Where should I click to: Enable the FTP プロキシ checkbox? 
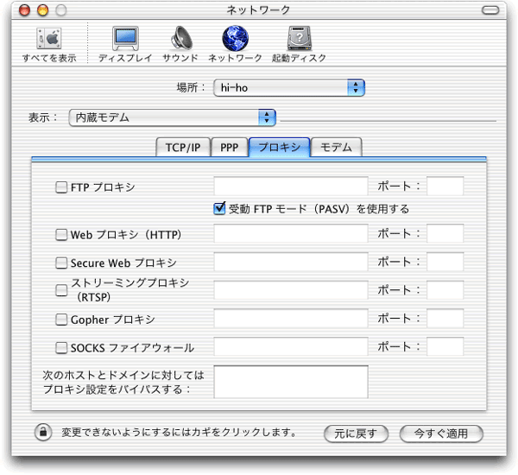point(61,187)
